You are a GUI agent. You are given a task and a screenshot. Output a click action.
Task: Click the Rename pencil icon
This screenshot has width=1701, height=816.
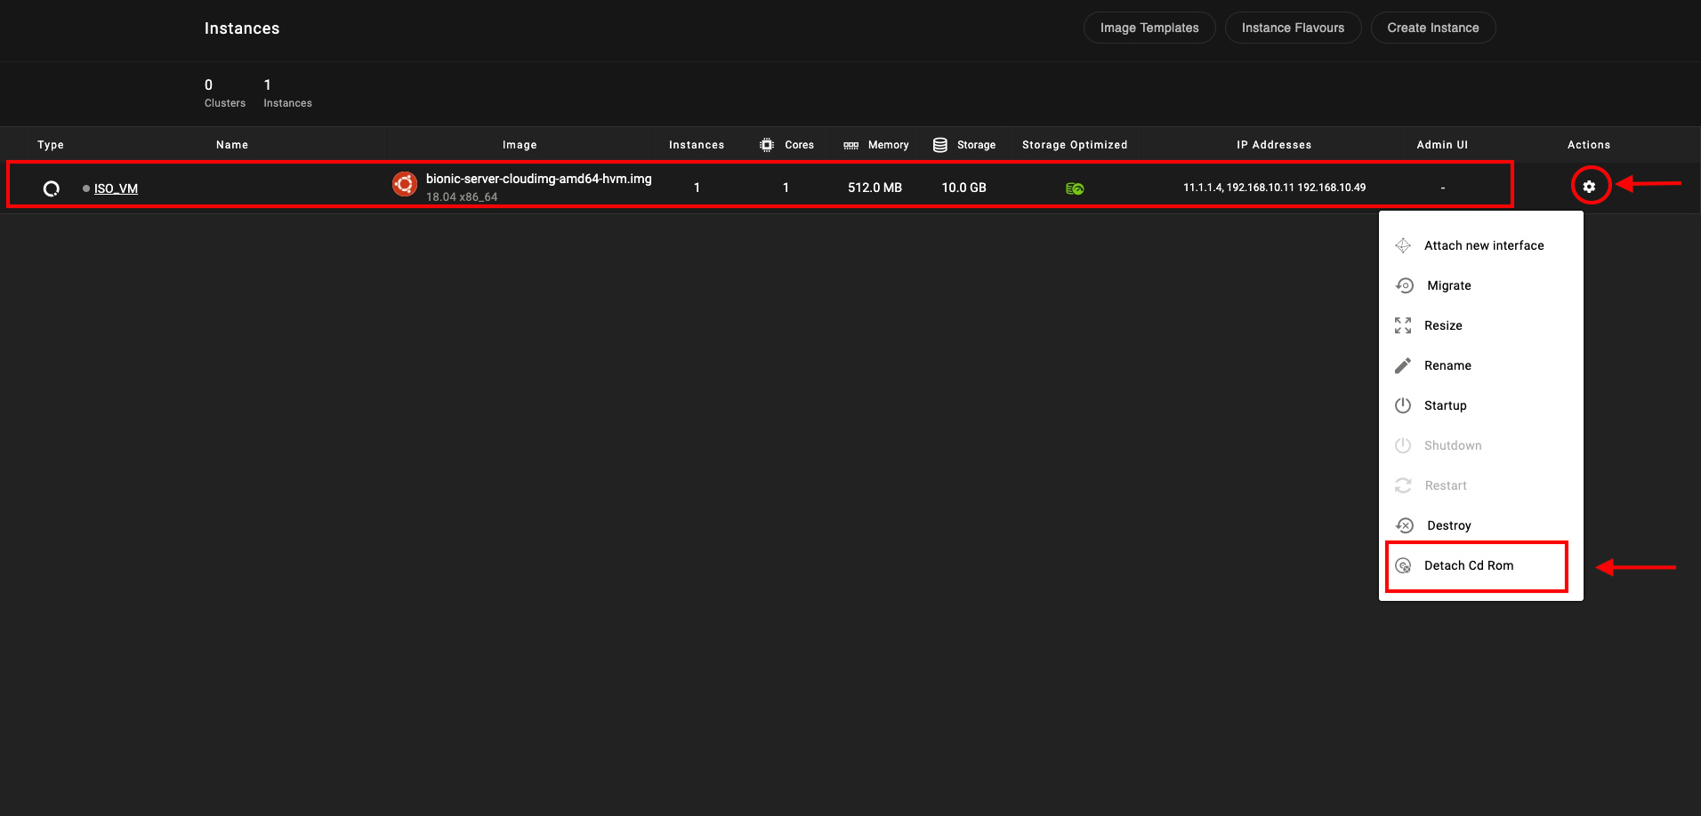click(x=1403, y=365)
